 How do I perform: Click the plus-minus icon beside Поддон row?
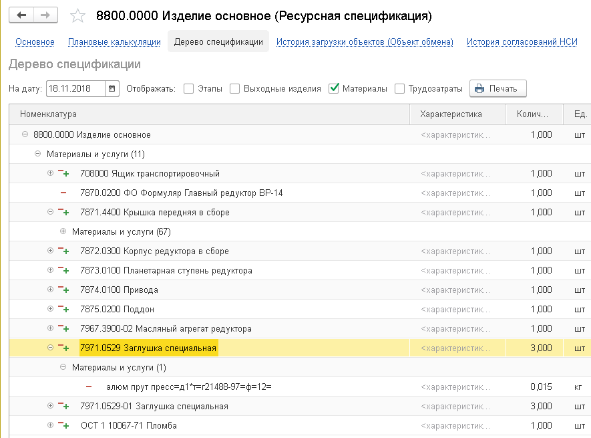click(x=63, y=310)
